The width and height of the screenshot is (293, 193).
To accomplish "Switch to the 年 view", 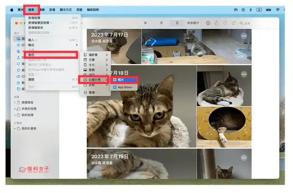I will (145, 23).
